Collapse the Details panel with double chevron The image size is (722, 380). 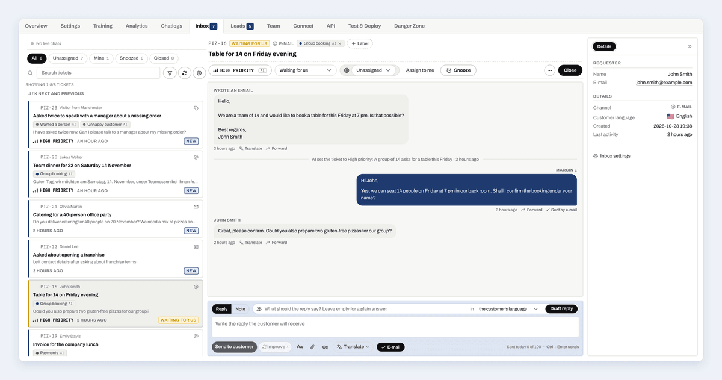[690, 46]
